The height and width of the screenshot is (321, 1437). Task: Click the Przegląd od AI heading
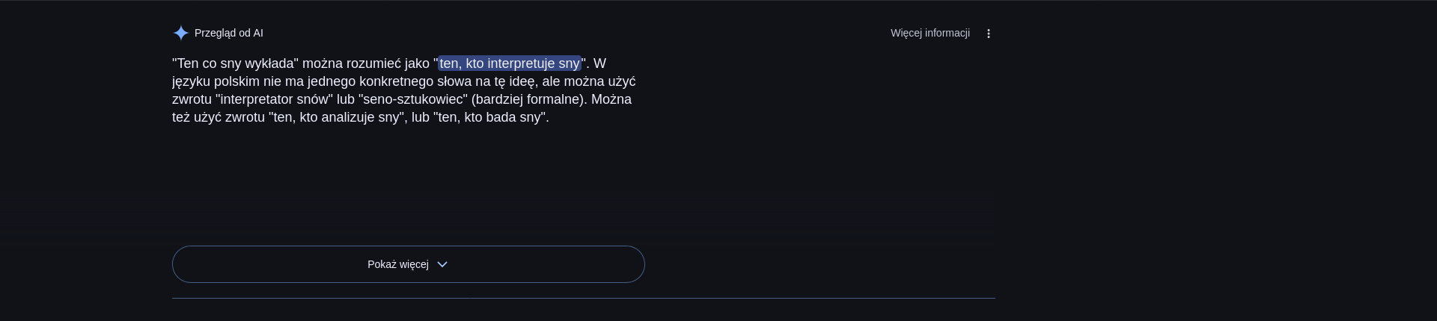tap(228, 33)
